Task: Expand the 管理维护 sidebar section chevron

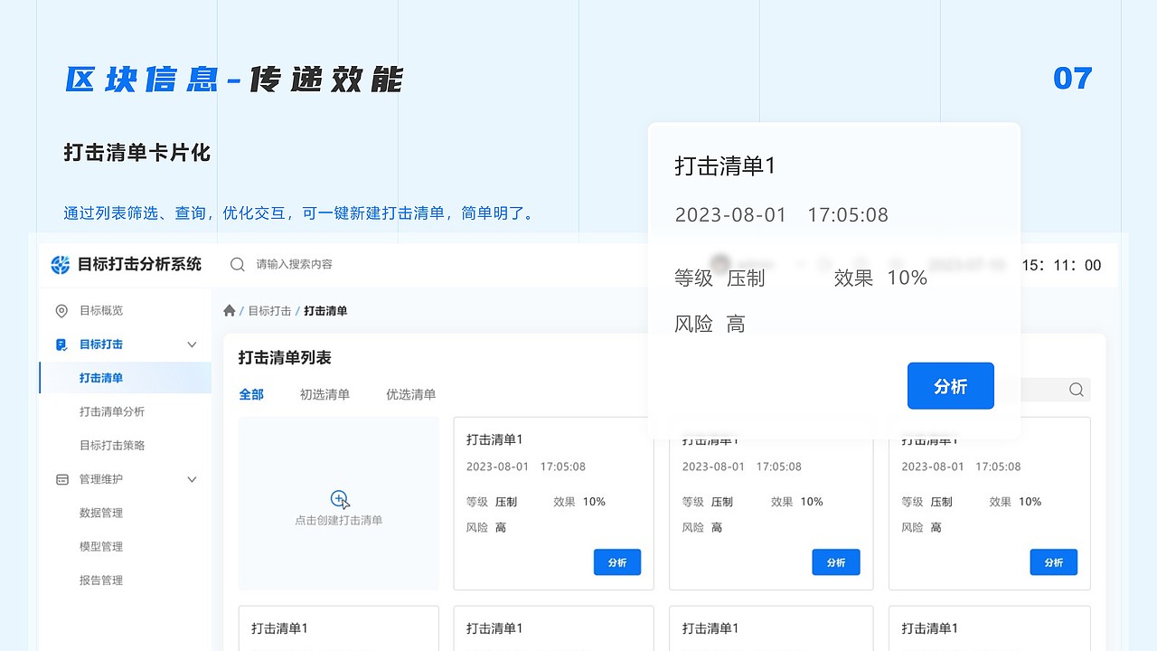Action: pos(191,478)
